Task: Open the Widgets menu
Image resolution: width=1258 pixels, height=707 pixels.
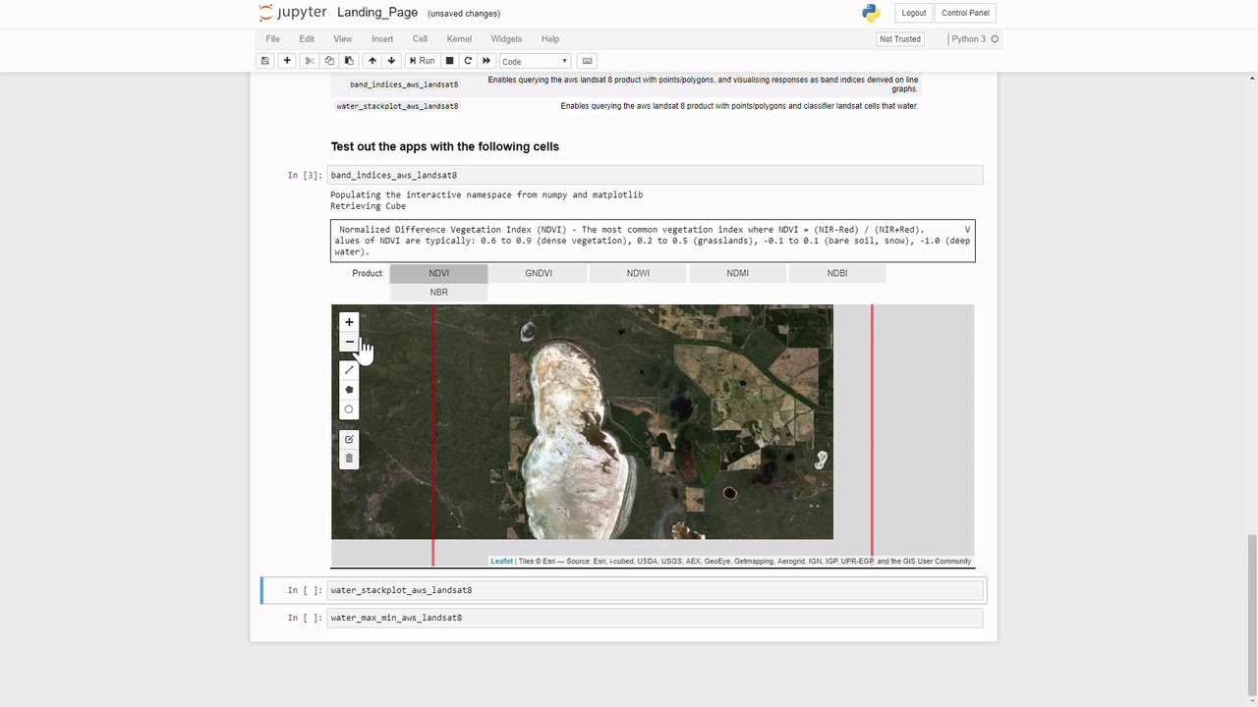Action: pyautogui.click(x=506, y=39)
